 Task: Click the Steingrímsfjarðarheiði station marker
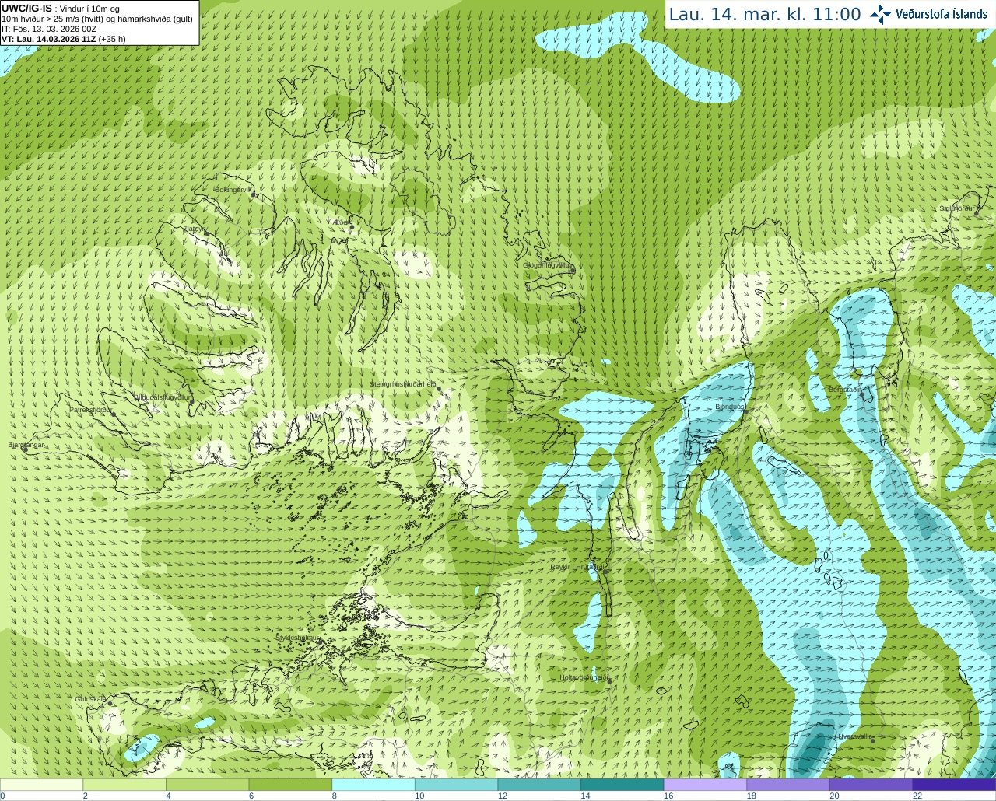tap(438, 388)
